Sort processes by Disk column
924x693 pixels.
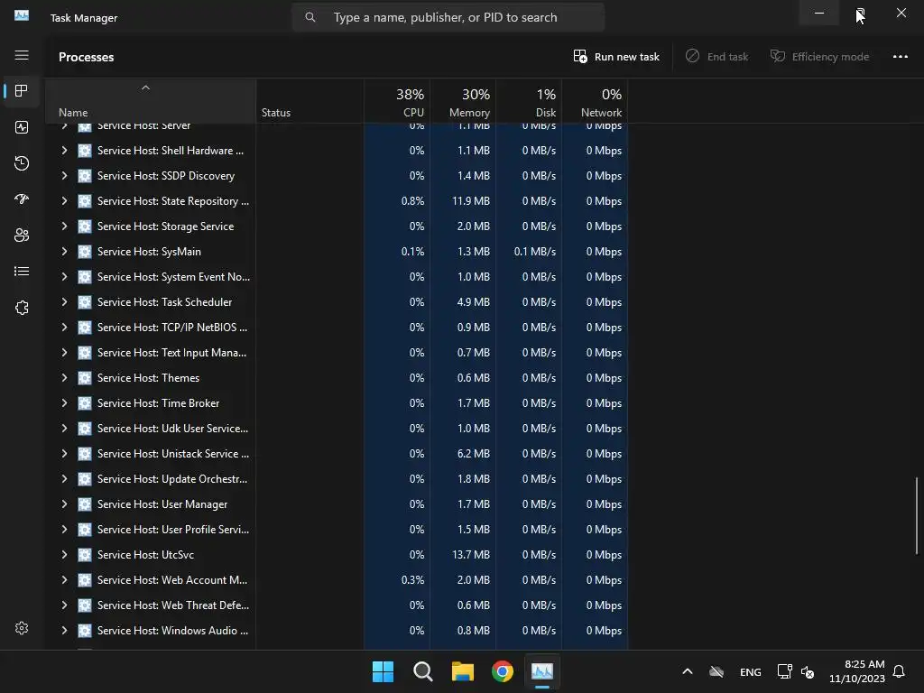click(x=529, y=101)
